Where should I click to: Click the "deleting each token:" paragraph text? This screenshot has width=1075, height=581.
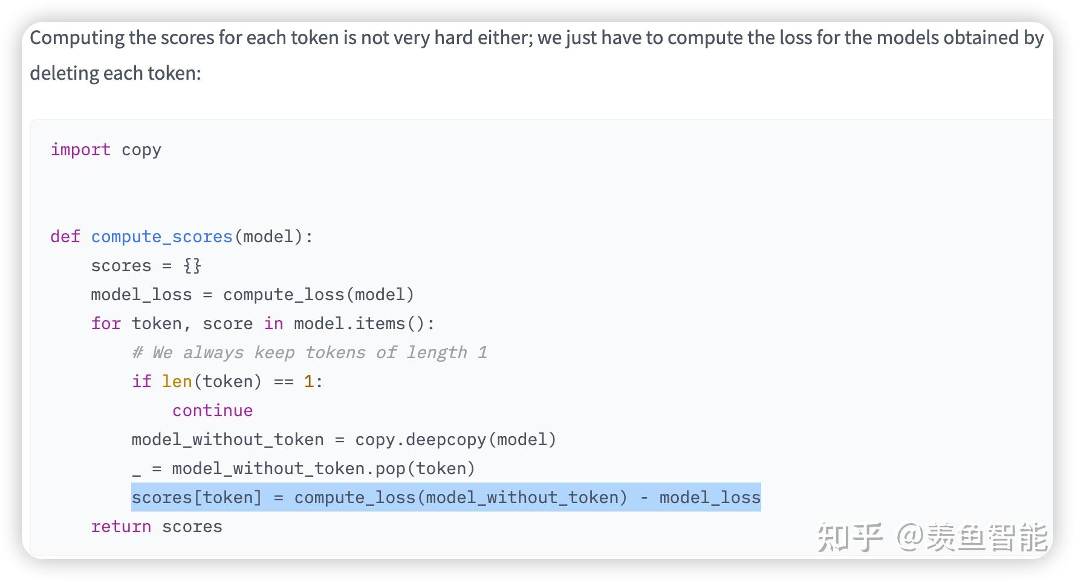[x=115, y=73]
